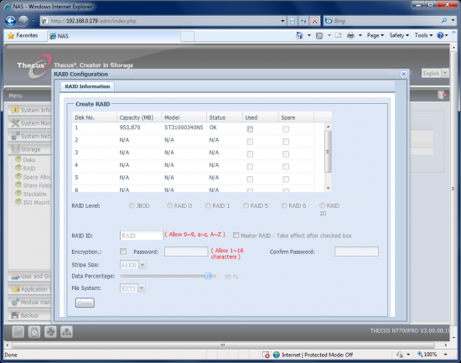Open System Info menu section
Screen dimensions: 461x363
point(29,110)
